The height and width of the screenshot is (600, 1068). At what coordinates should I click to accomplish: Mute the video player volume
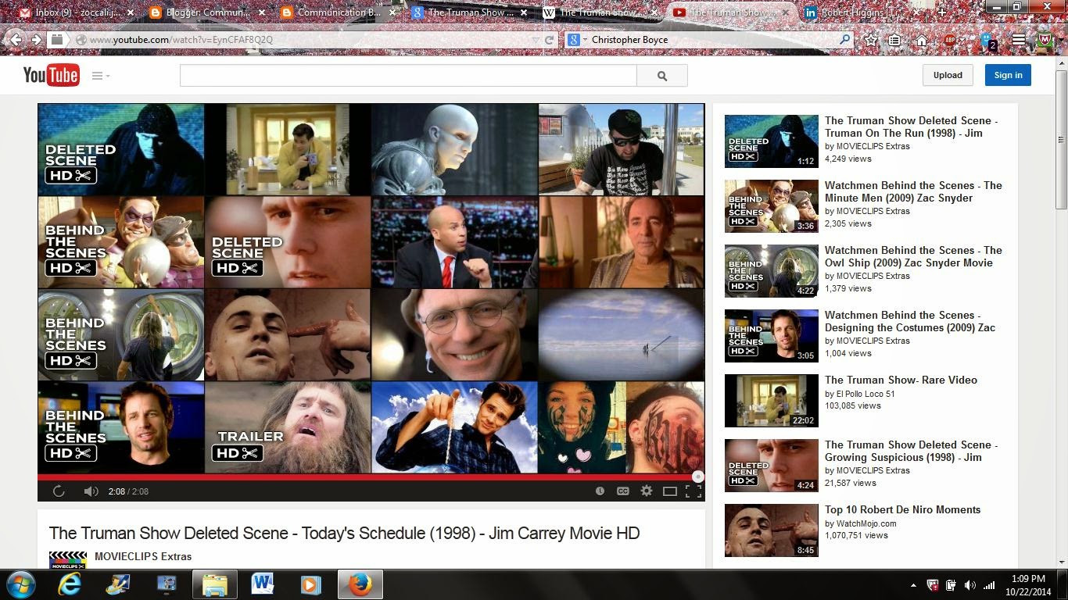(91, 491)
